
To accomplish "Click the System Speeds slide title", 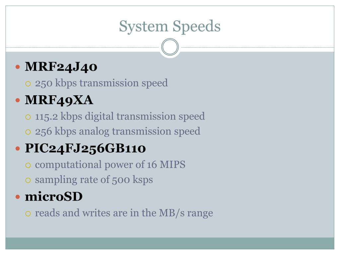I will pyautogui.click(x=170, y=27).
